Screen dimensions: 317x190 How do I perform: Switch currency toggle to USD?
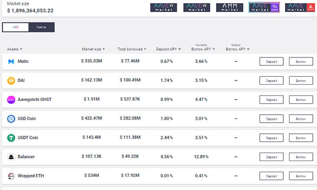pos(15,27)
